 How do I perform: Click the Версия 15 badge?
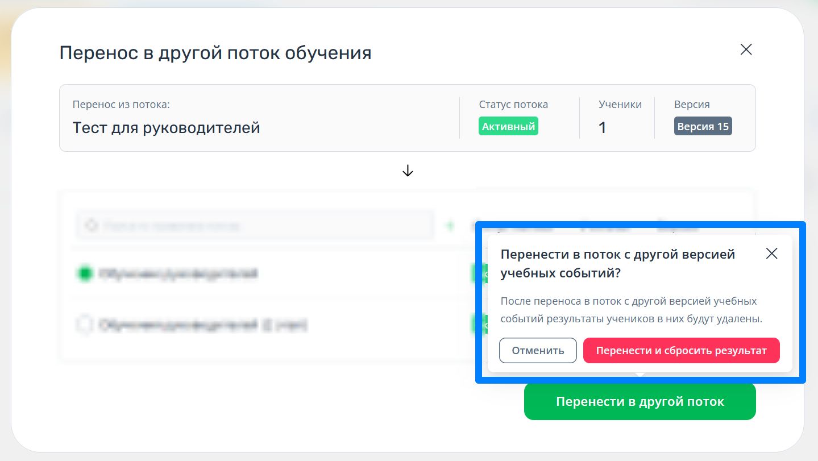point(703,126)
